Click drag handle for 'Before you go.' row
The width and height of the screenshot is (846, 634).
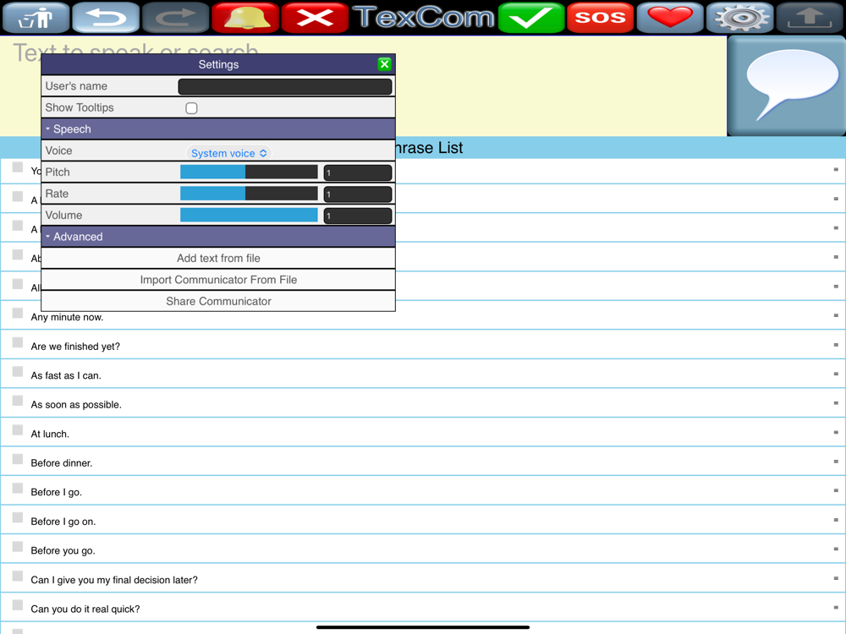click(836, 549)
